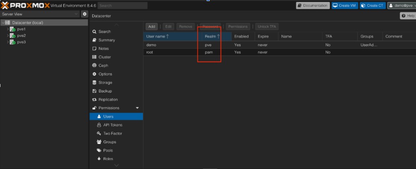The width and height of the screenshot is (416, 169).
Task: Select the Users submenu item
Action: pyautogui.click(x=116, y=116)
